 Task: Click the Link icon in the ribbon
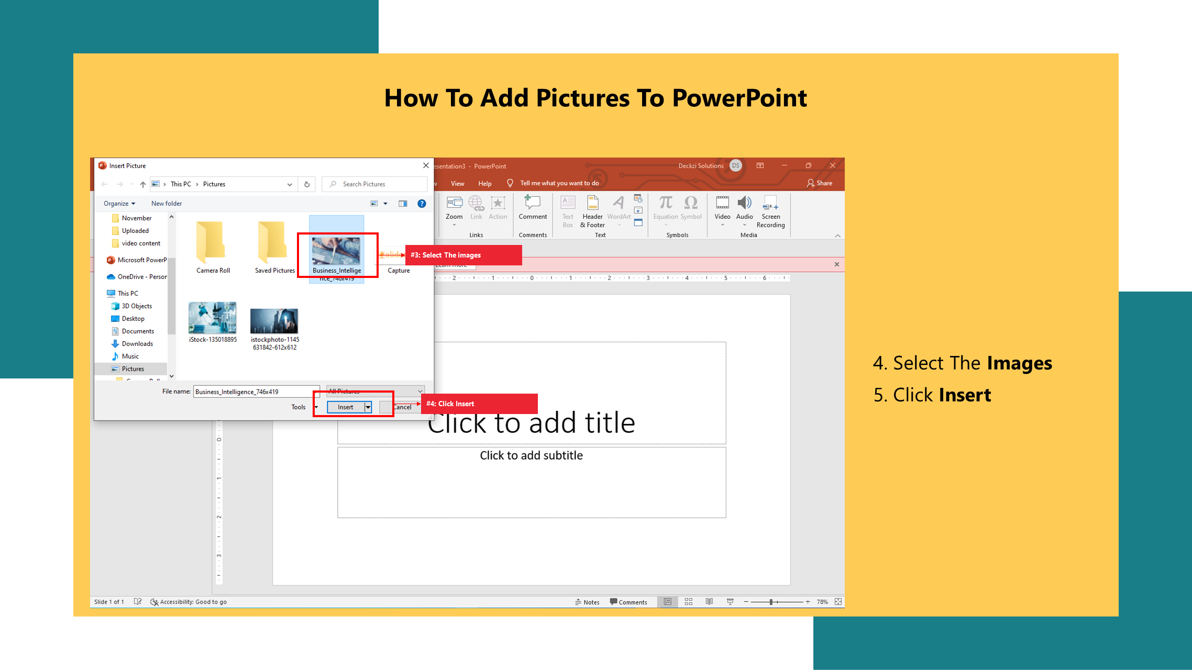click(476, 208)
